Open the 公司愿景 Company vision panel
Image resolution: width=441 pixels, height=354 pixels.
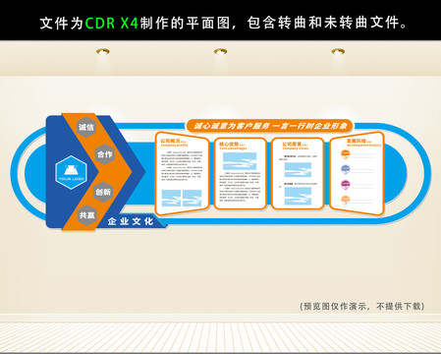point(298,173)
